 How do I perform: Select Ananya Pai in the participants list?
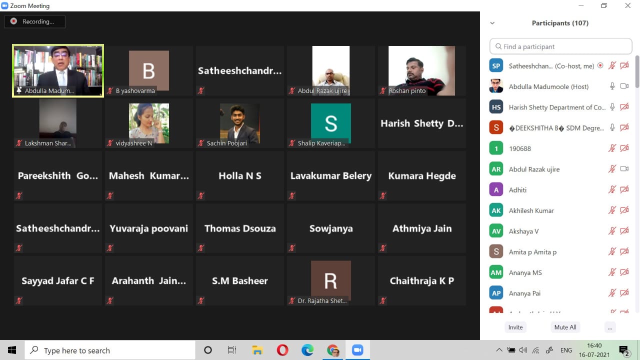coord(524,293)
